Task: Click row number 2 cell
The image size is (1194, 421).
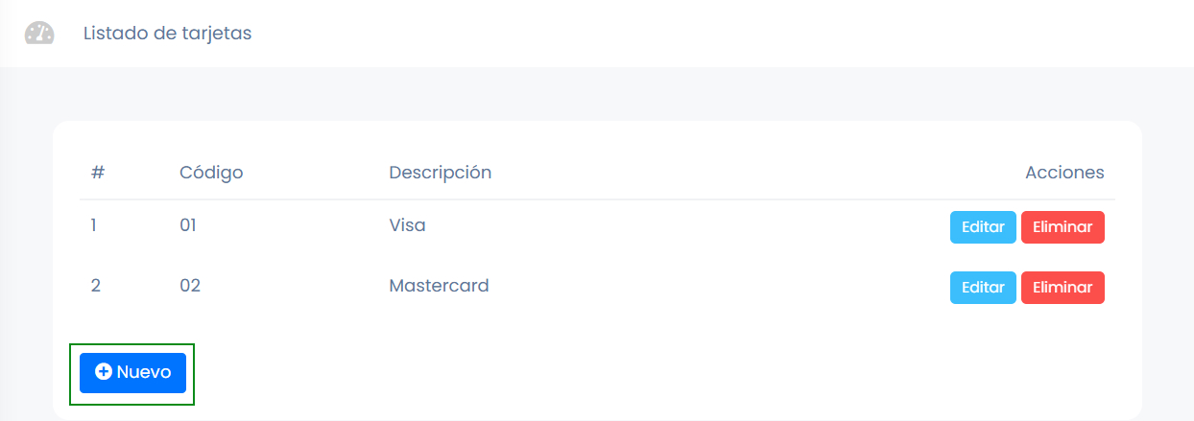Action: coord(95,286)
